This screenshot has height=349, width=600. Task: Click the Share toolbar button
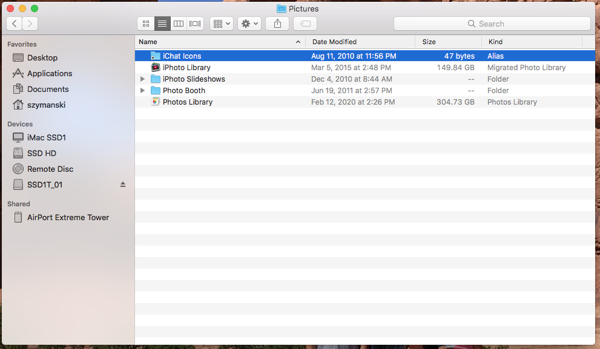(x=277, y=24)
